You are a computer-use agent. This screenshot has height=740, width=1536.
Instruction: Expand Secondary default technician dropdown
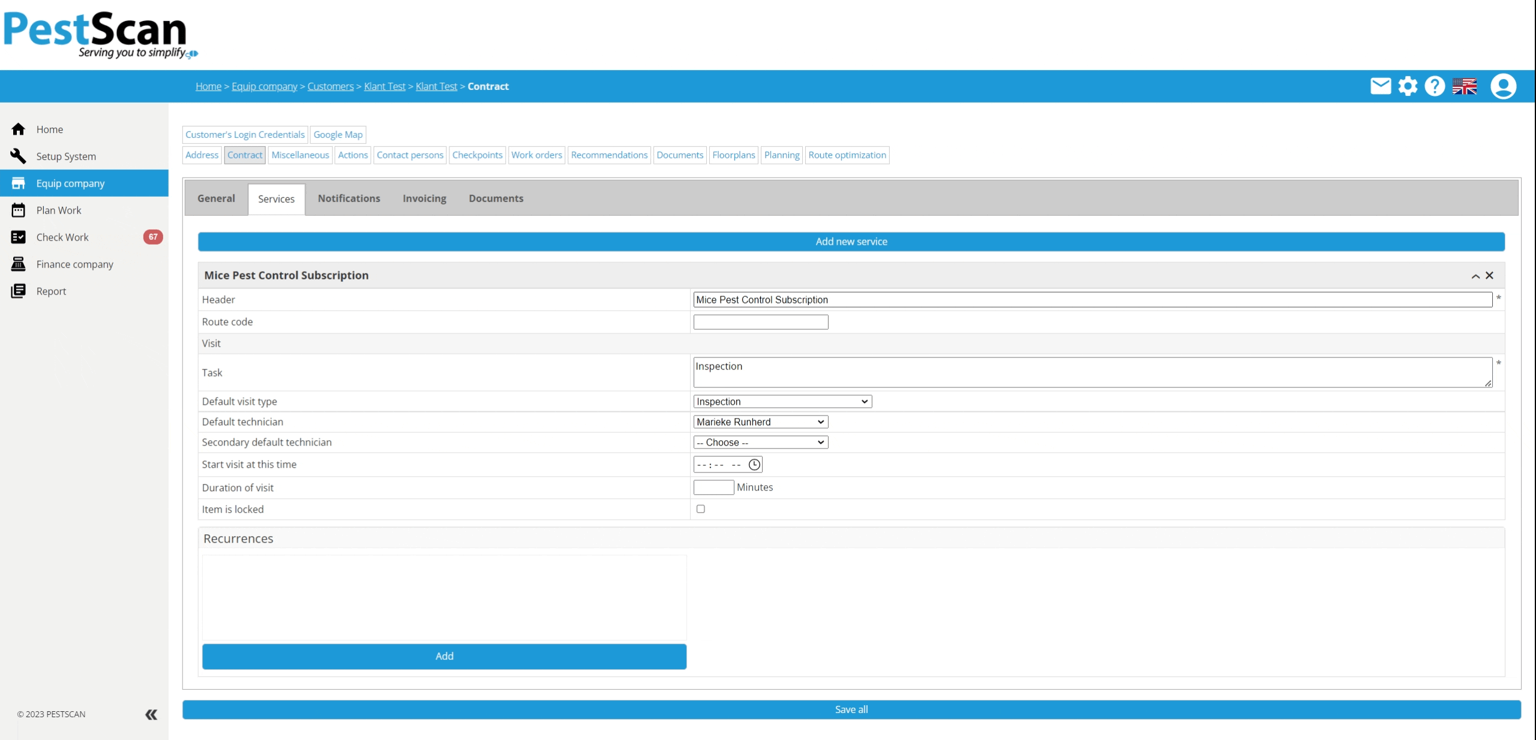click(760, 443)
